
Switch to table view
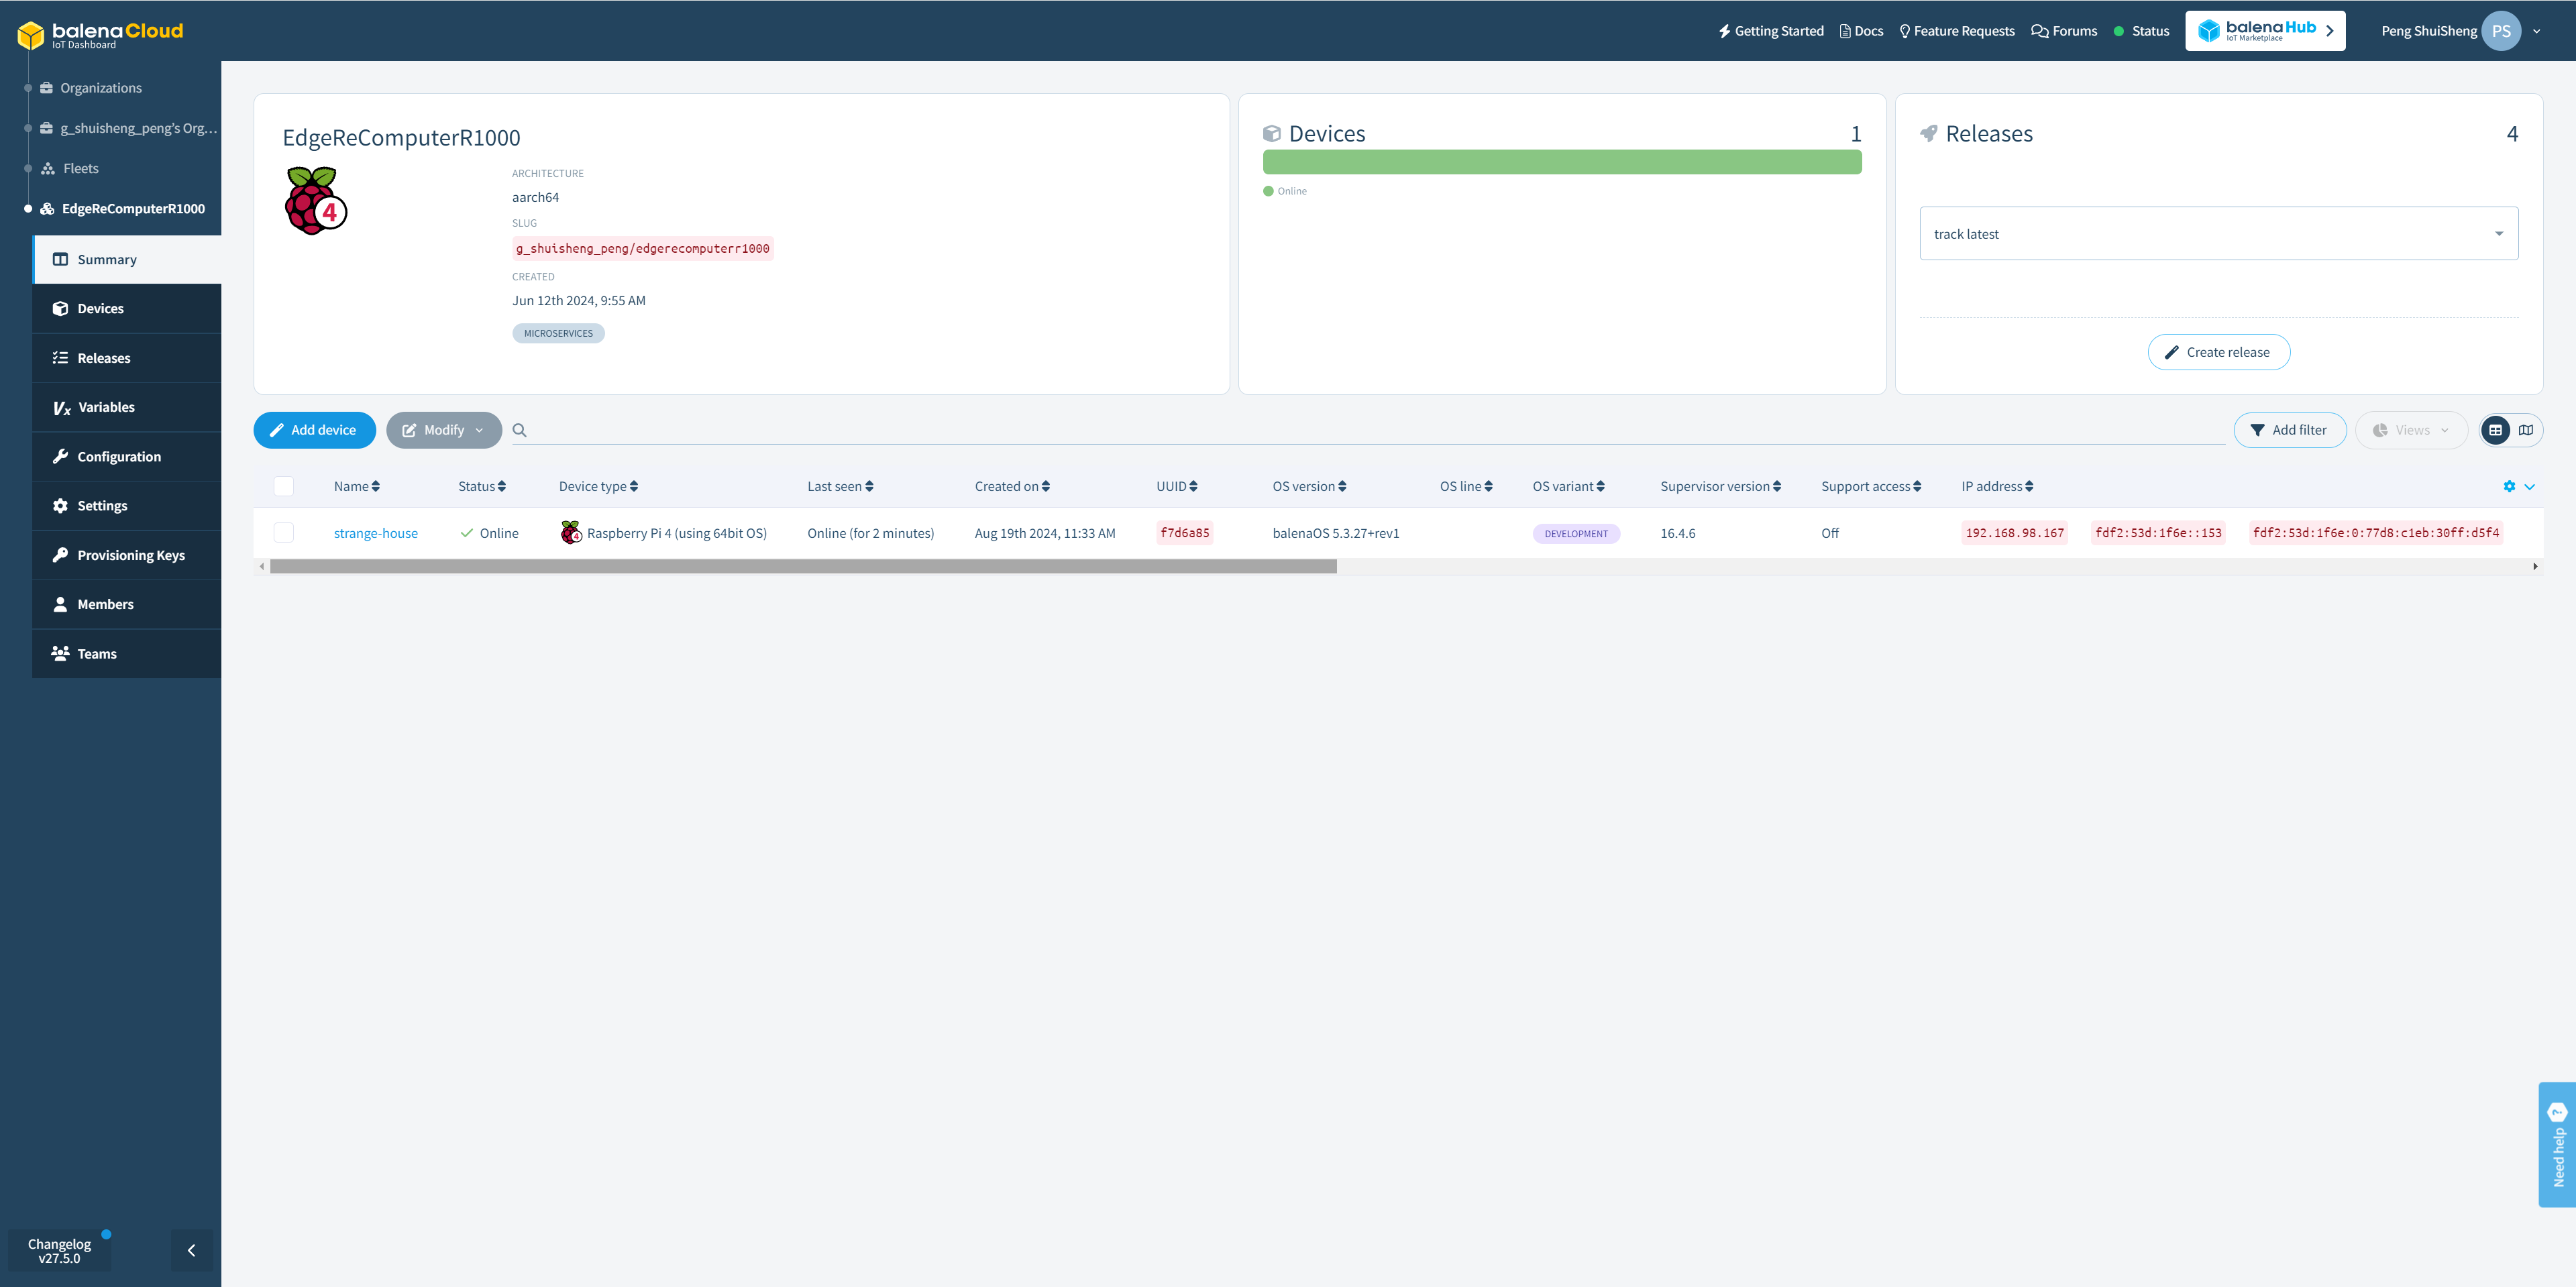(2495, 430)
